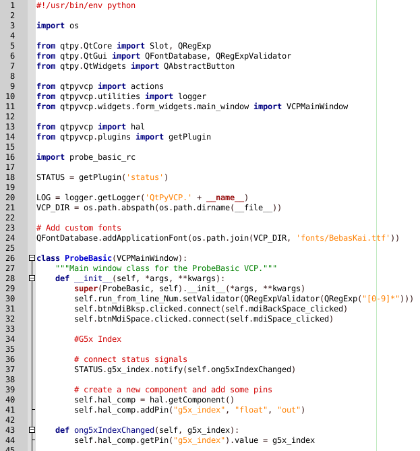Click the 'QtPyVCP.' string on line 20
This screenshot has height=451, width=420.
[x=169, y=198]
